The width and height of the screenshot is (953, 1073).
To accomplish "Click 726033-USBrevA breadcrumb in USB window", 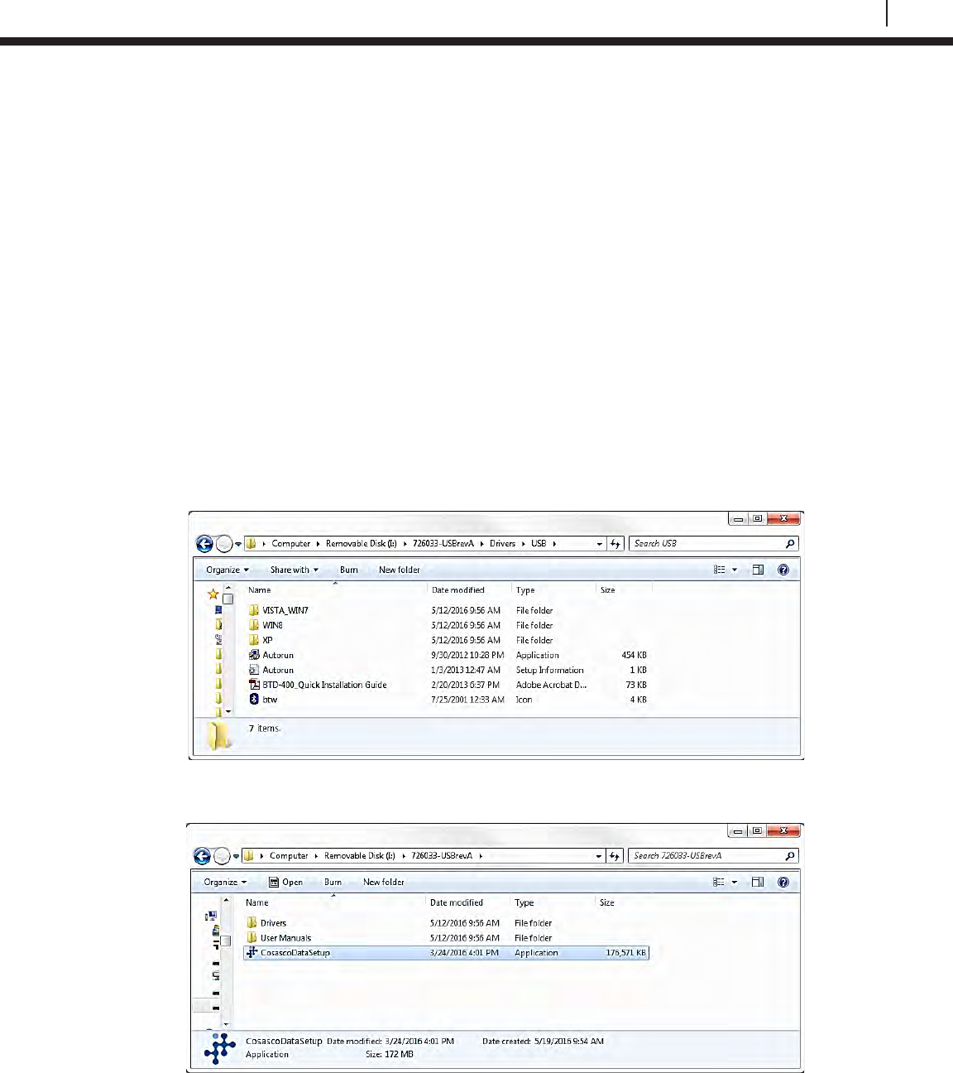I will 443,544.
